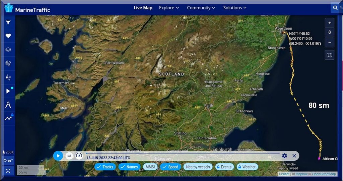Select the Live Map tab
Image resolution: width=343 pixels, height=181 pixels.
(143, 8)
